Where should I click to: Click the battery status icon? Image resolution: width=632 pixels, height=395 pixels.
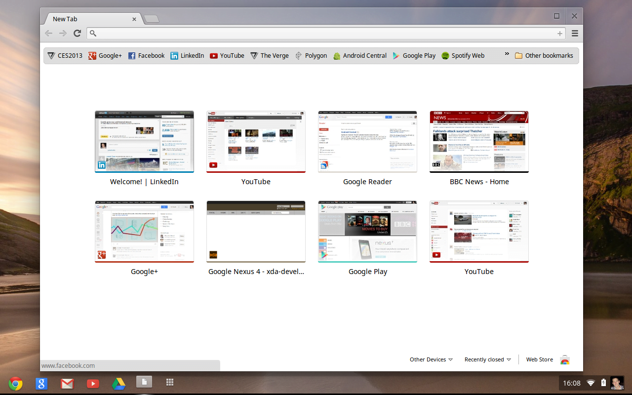[603, 383]
